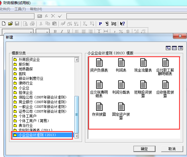Viewport: 187px width, 157px height.
Task: Pick the 利润分配表 template icon
Action: 121,85
